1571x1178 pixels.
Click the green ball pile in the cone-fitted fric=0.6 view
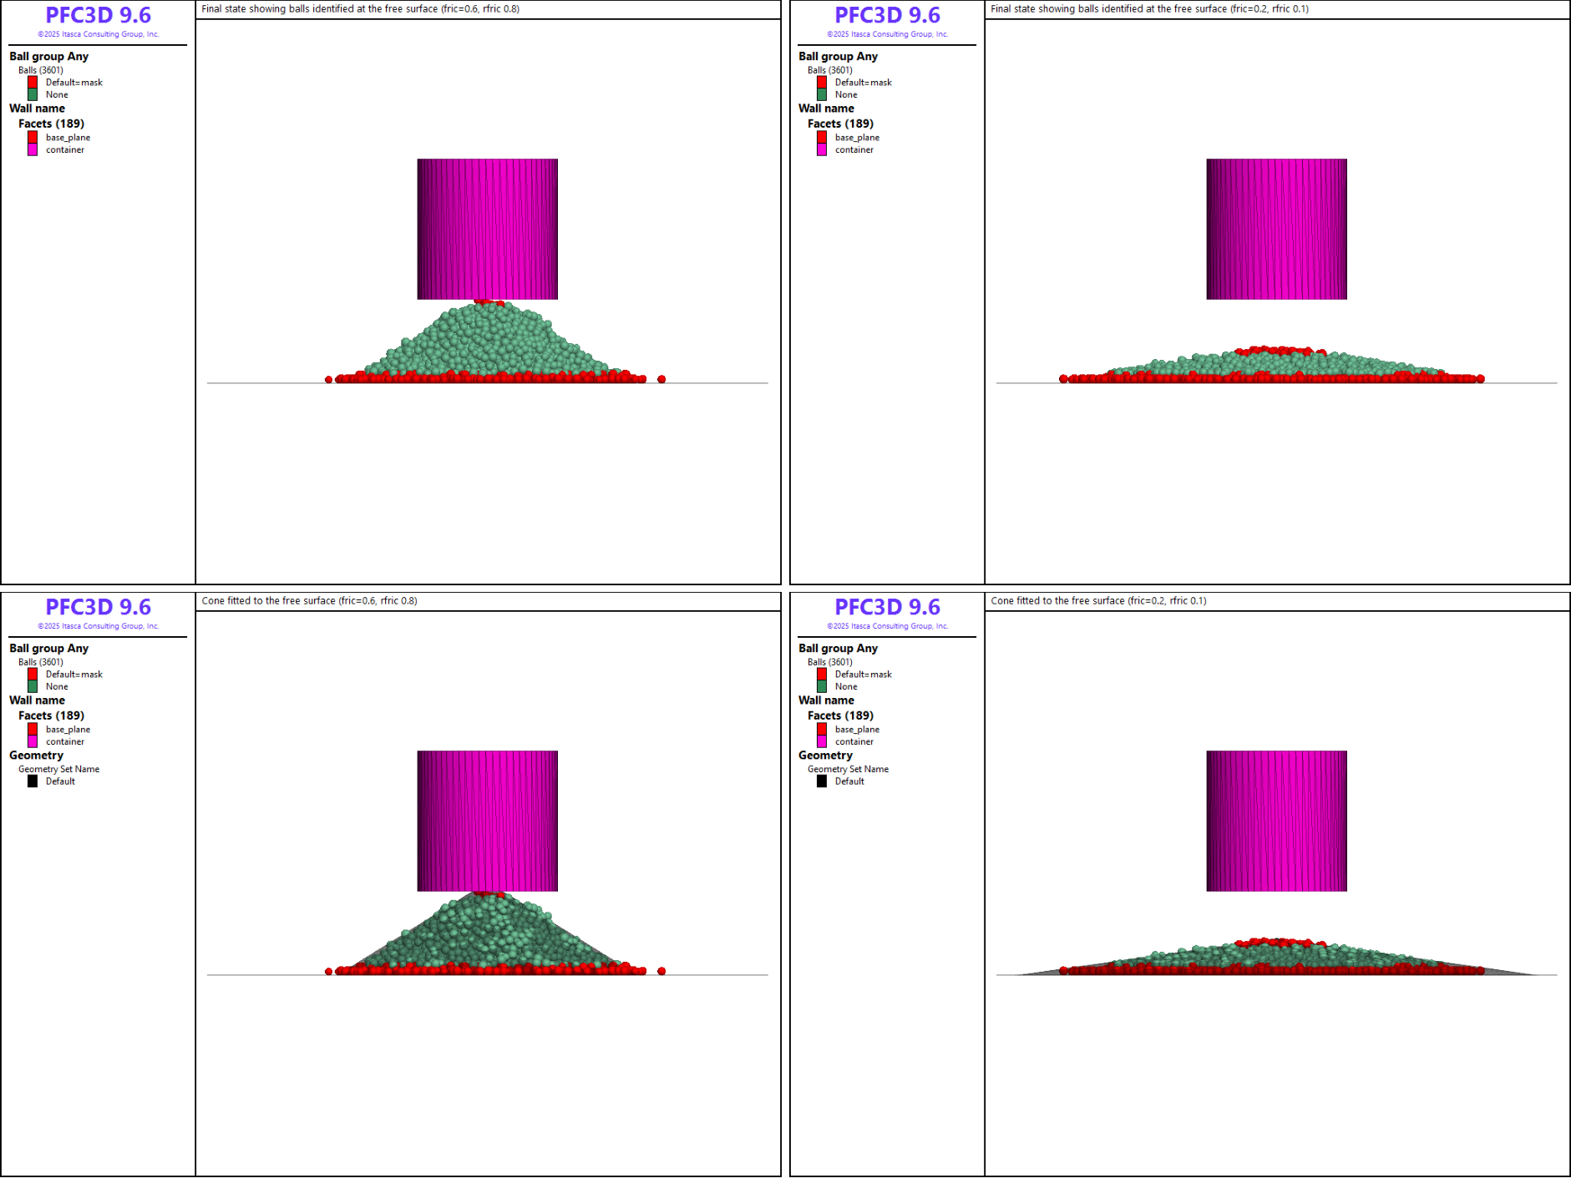pos(484,931)
